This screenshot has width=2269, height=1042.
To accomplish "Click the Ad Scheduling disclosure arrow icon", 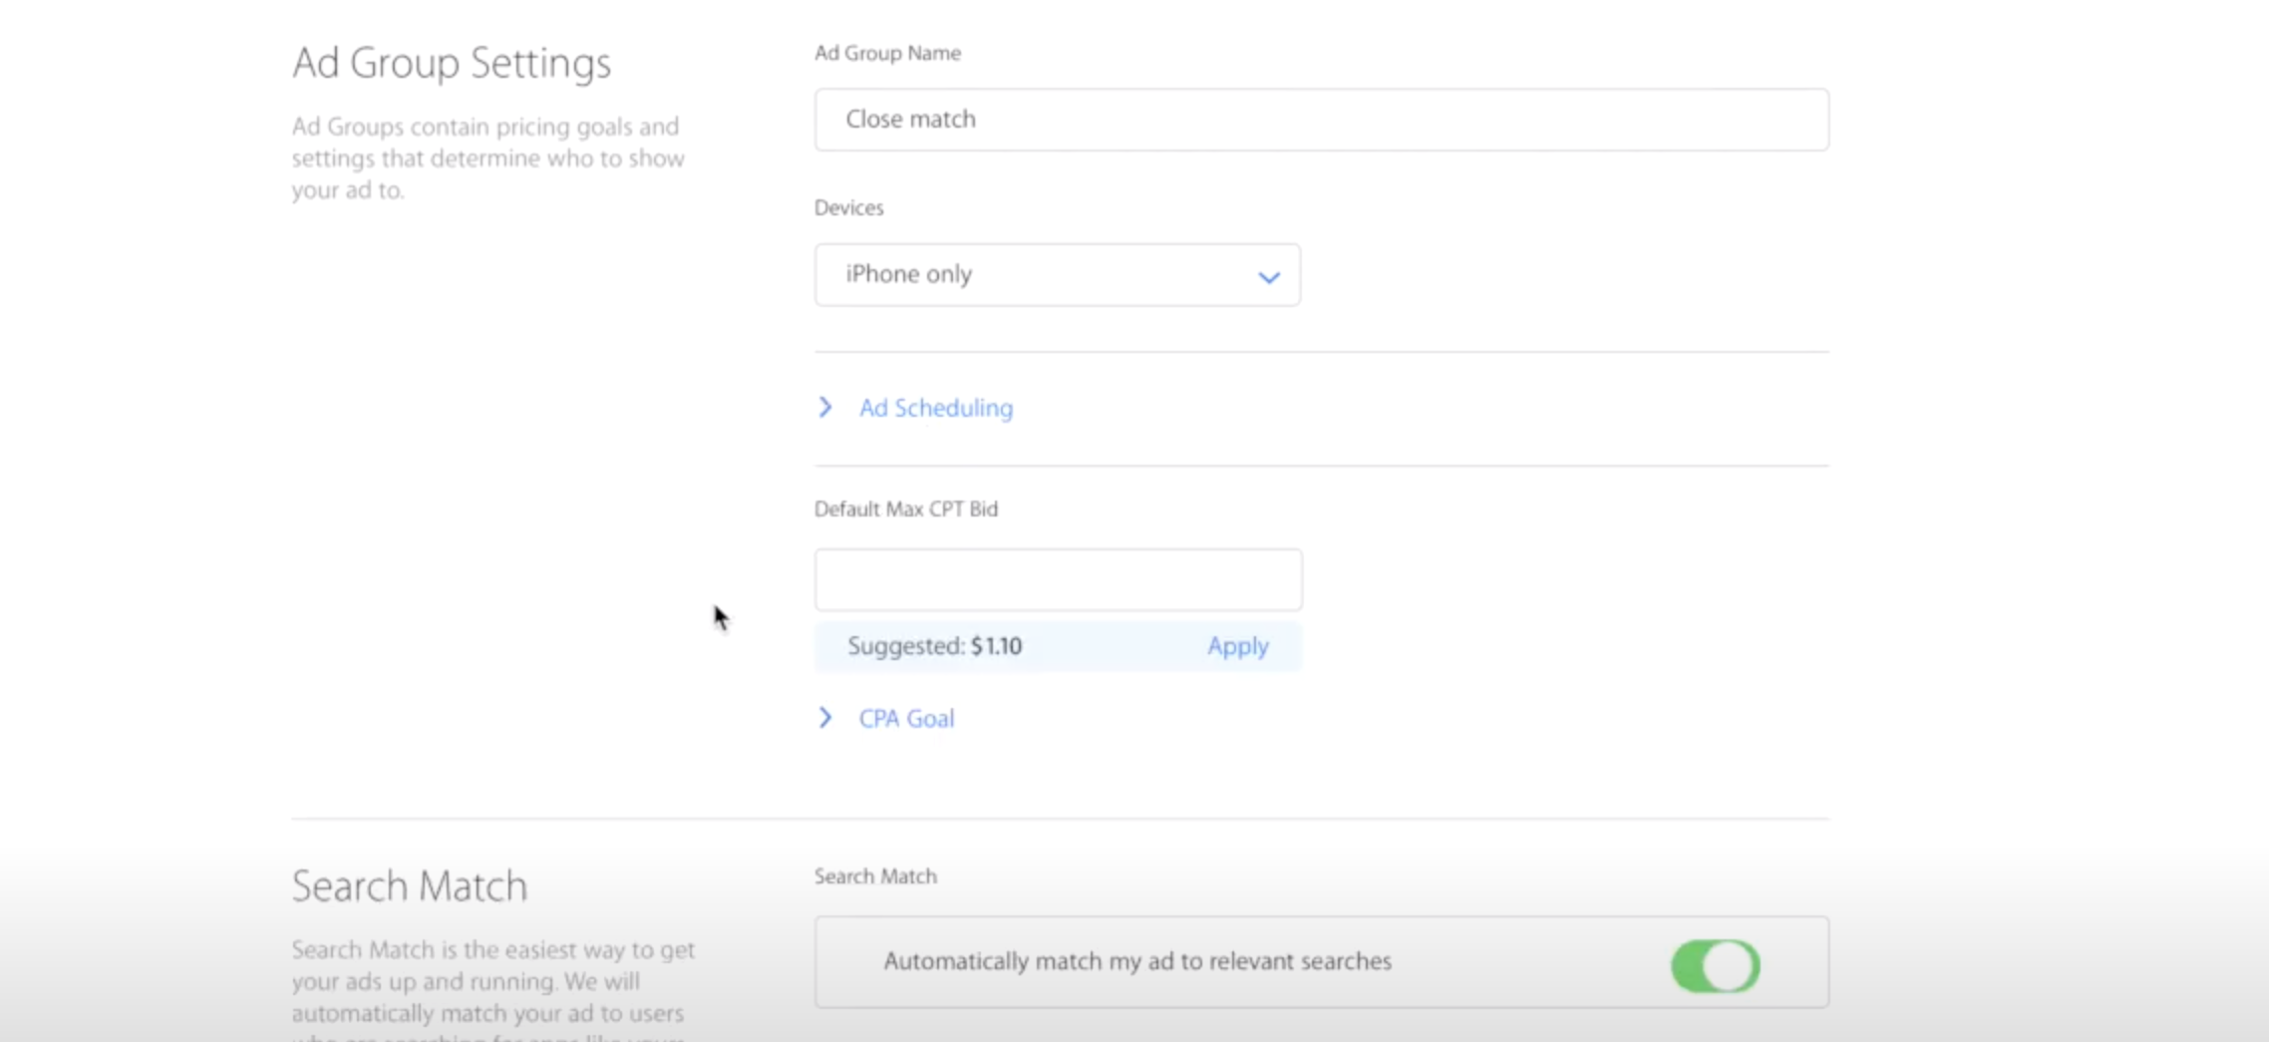I will [x=825, y=407].
